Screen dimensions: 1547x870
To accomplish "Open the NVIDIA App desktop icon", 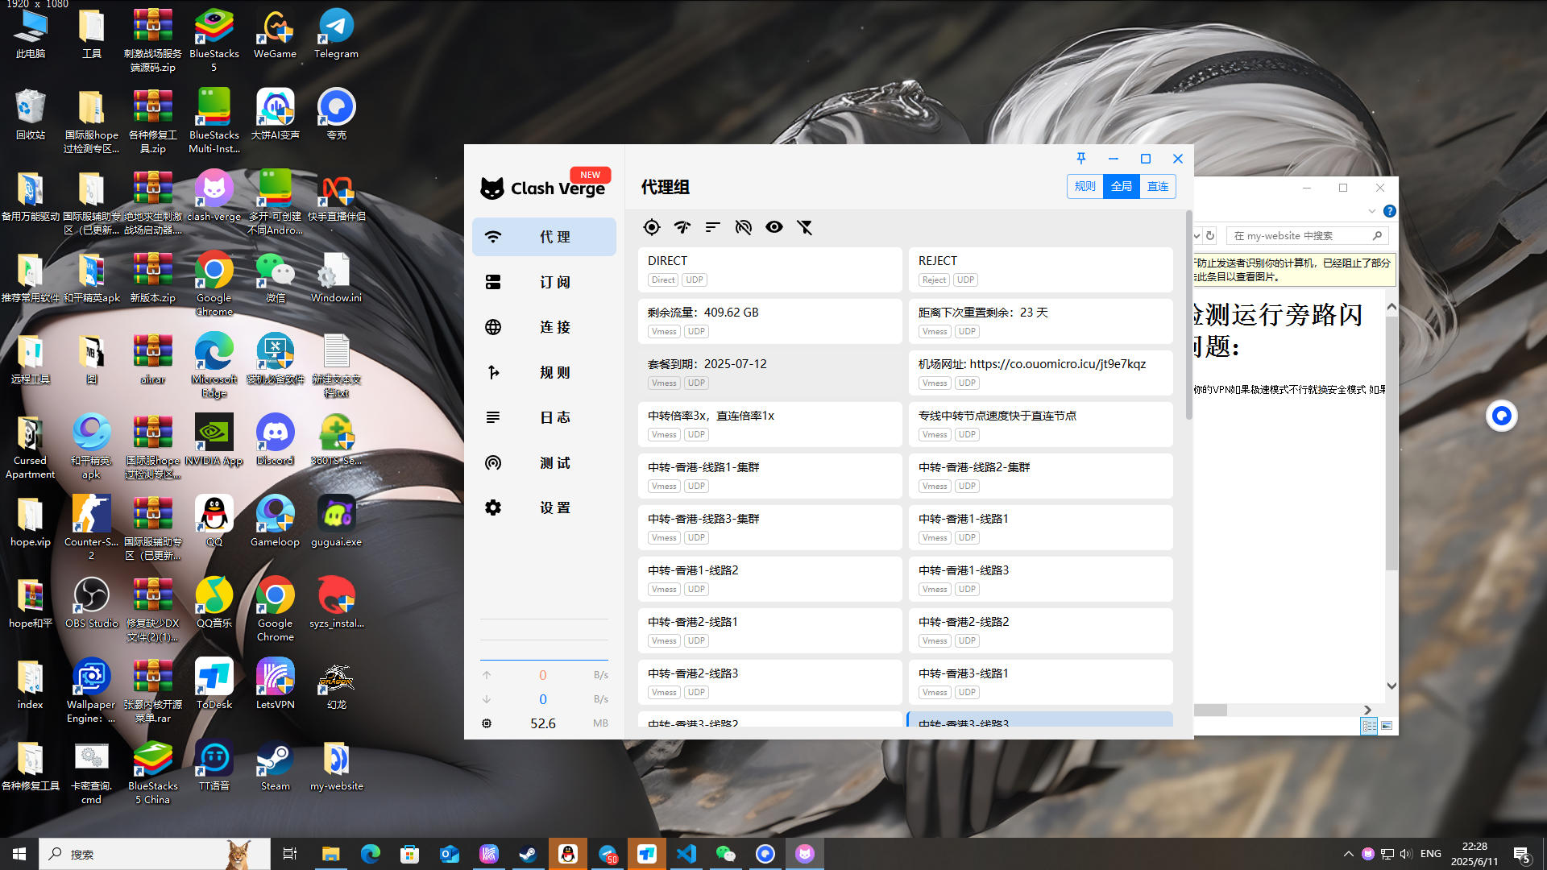I will pyautogui.click(x=214, y=441).
